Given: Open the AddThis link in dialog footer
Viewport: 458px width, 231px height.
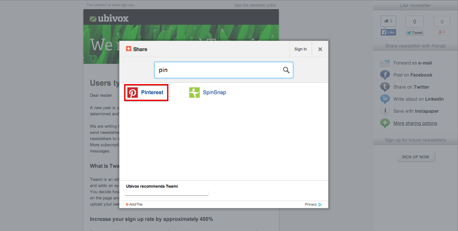Looking at the screenshot, I should [x=134, y=205].
